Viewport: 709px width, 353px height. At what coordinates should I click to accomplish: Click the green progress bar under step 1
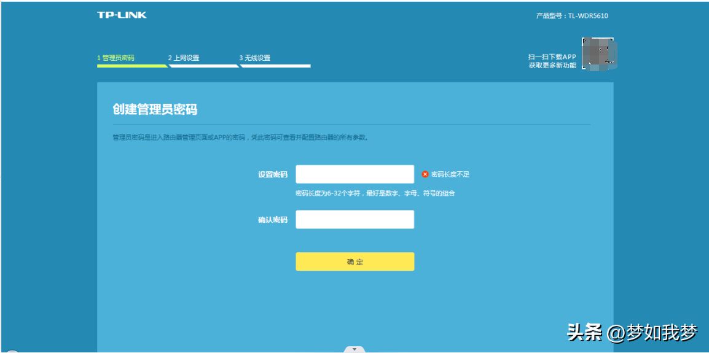tap(132, 66)
